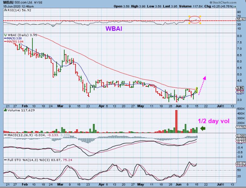Image resolution: width=246 pixels, height=188 pixels.
Task: Click the '15-Jun-2020 12:49pm' timestamp
Action: [19, 6]
